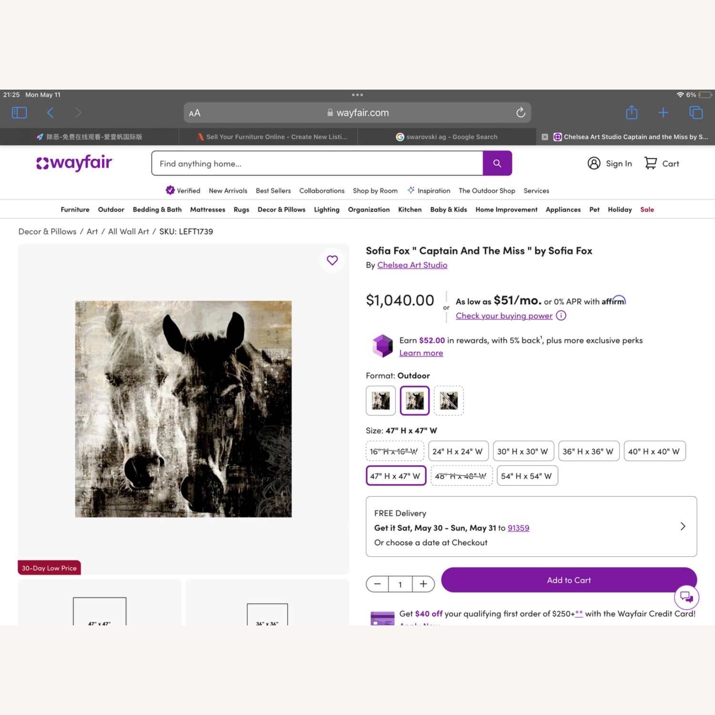Expand the FREE Delivery details chevron
This screenshot has height=715, width=715.
click(683, 526)
